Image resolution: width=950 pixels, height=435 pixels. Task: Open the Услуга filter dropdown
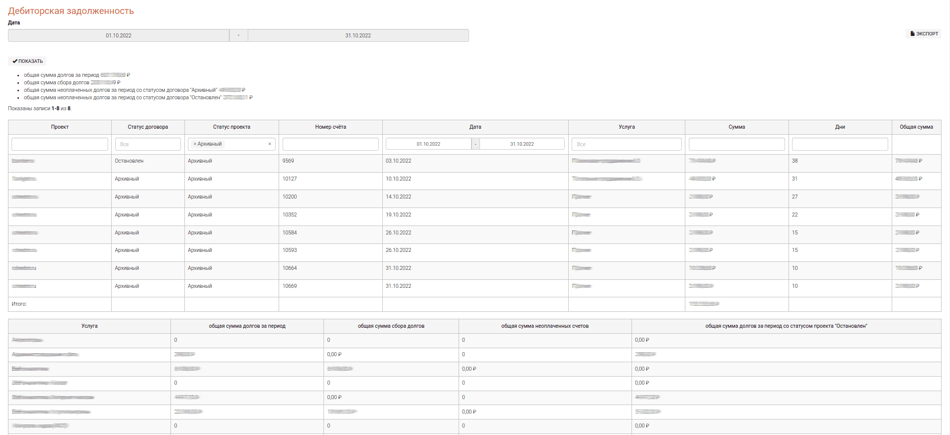[626, 144]
